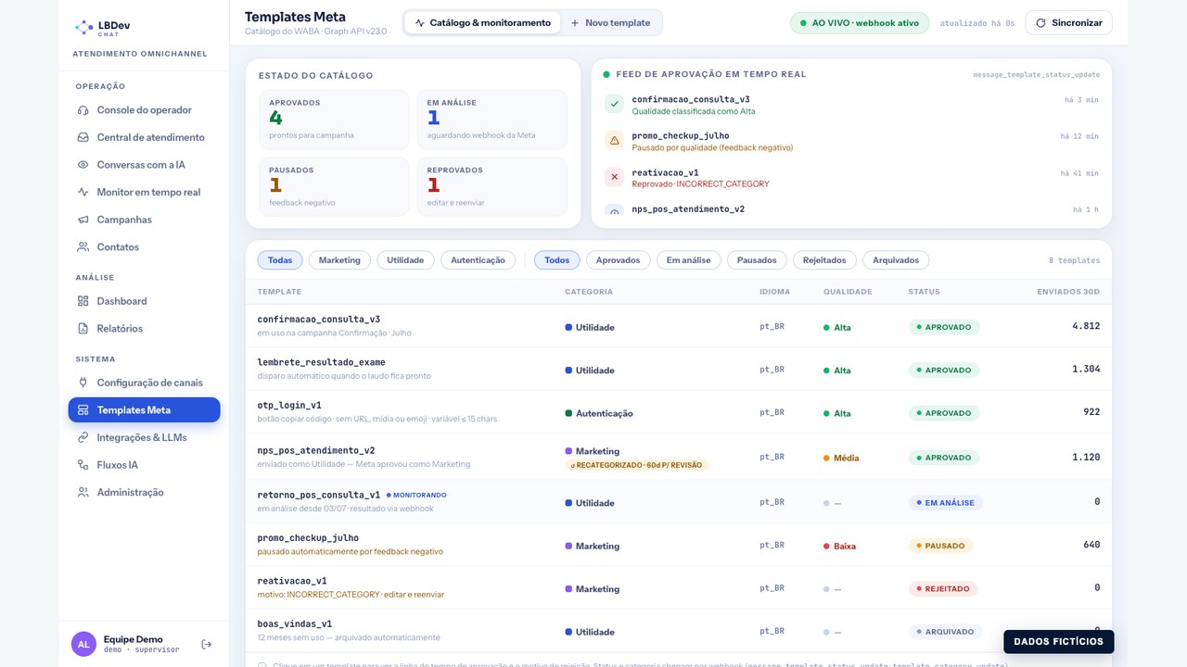
Task: Open the Em análise stat card
Action: [491, 120]
